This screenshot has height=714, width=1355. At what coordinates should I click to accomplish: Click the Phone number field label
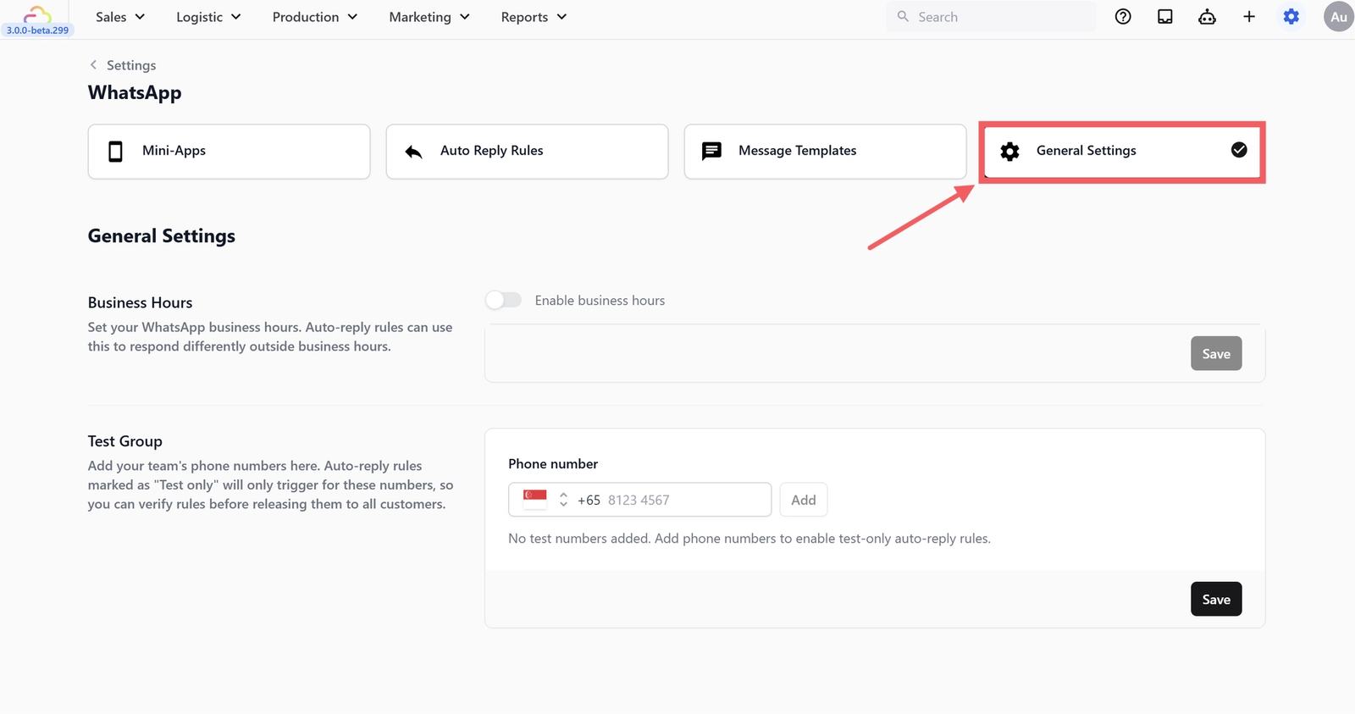pyautogui.click(x=553, y=464)
